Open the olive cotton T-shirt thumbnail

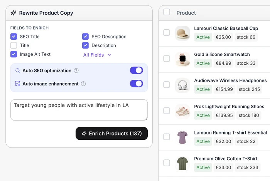pyautogui.click(x=182, y=164)
